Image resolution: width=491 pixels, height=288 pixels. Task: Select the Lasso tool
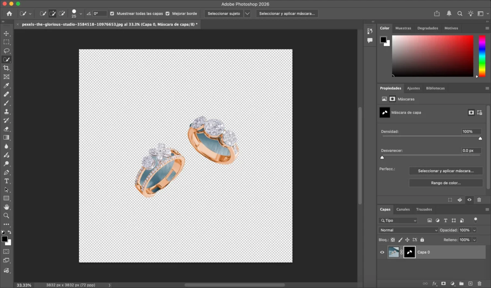pos(7,51)
